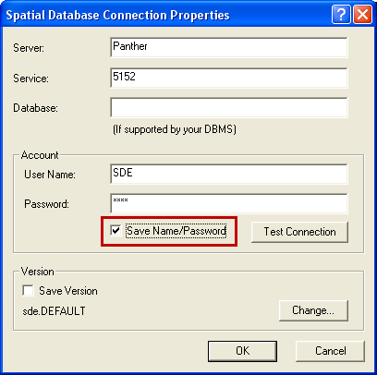The width and height of the screenshot is (377, 375).
Task: Confirm the connection with OK
Action: [242, 351]
